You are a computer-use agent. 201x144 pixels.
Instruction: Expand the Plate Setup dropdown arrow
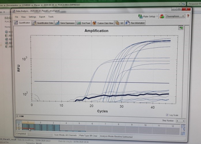pos(157,16)
